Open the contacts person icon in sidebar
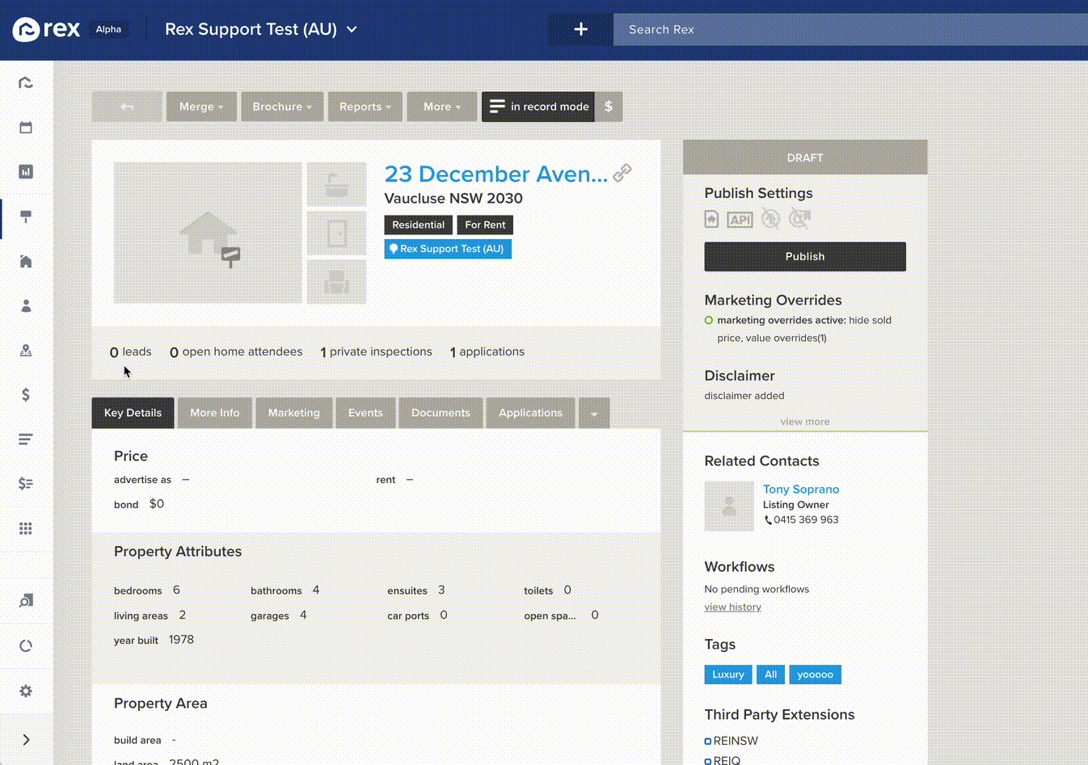This screenshot has width=1088, height=765. click(25, 305)
